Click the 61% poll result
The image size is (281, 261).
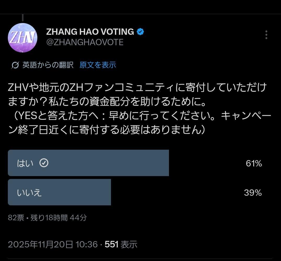click(x=254, y=164)
